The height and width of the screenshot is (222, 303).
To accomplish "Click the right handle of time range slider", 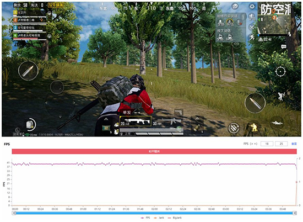I will (x=295, y=213).
